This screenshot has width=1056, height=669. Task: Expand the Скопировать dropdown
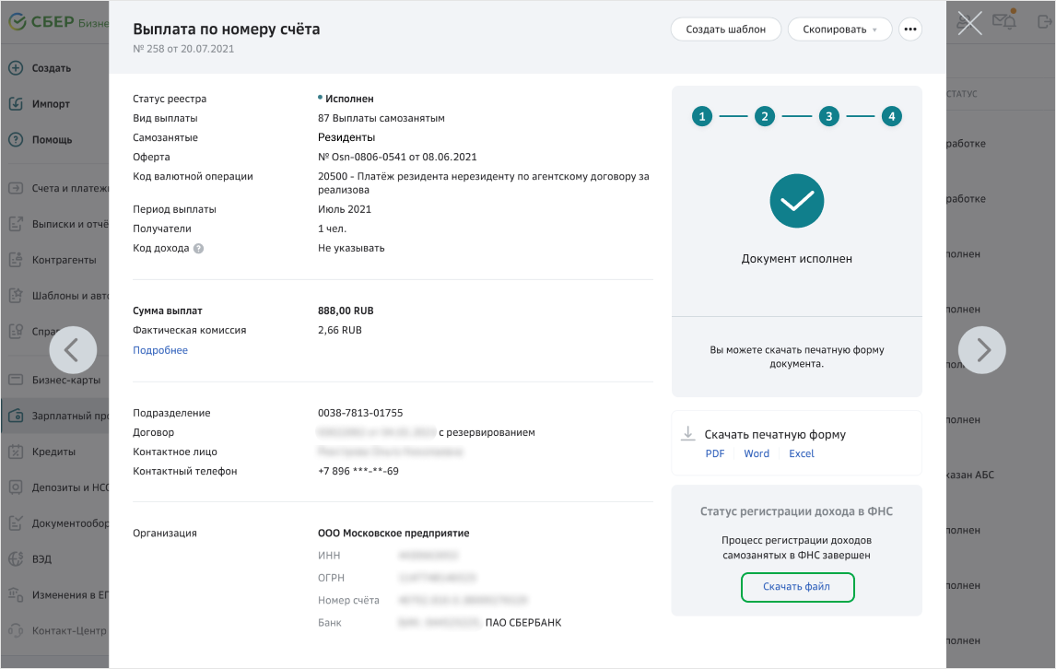[x=839, y=29]
